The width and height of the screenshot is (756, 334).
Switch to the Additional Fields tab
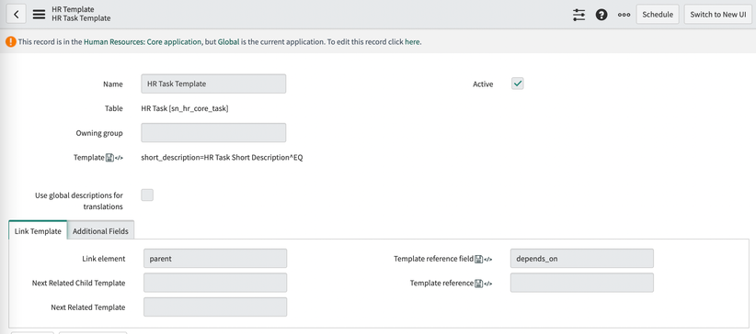pyautogui.click(x=100, y=231)
